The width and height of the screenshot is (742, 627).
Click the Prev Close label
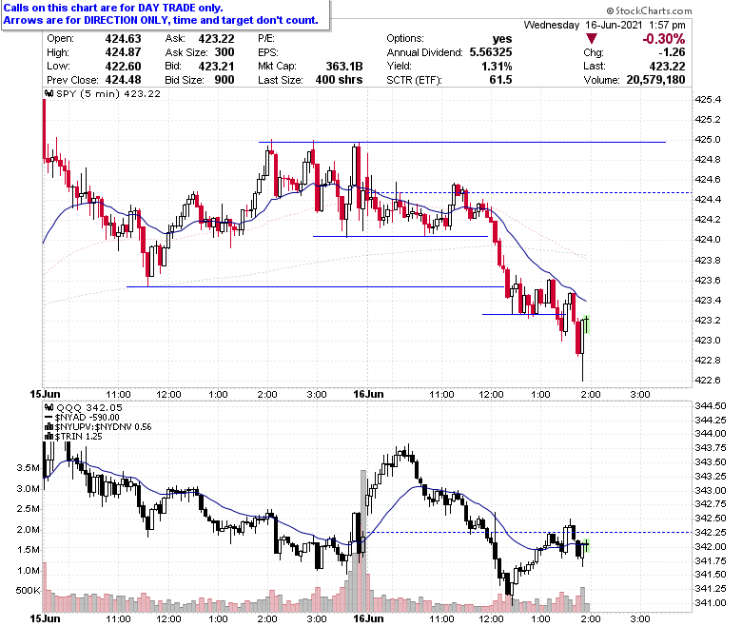[x=72, y=80]
